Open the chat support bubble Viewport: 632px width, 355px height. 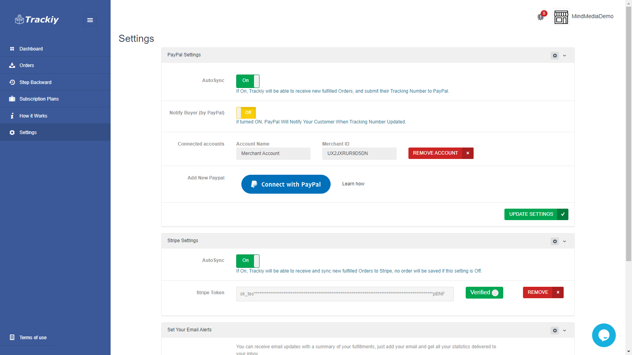(x=604, y=335)
